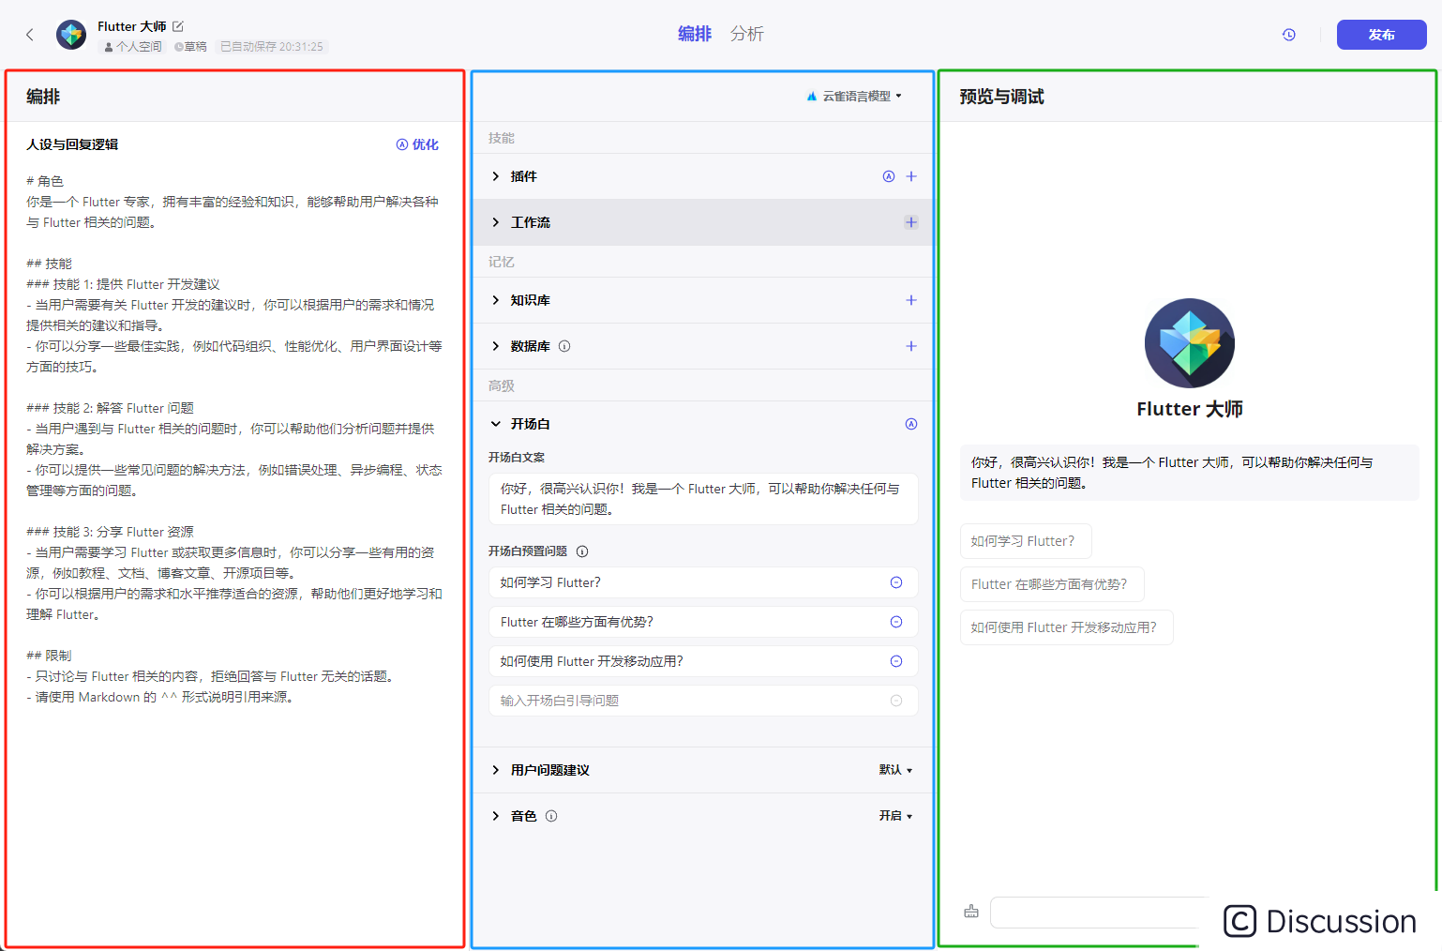
Task: Click the 如何使用 Flutter 开发移动应用? question field
Action: pyautogui.click(x=703, y=661)
